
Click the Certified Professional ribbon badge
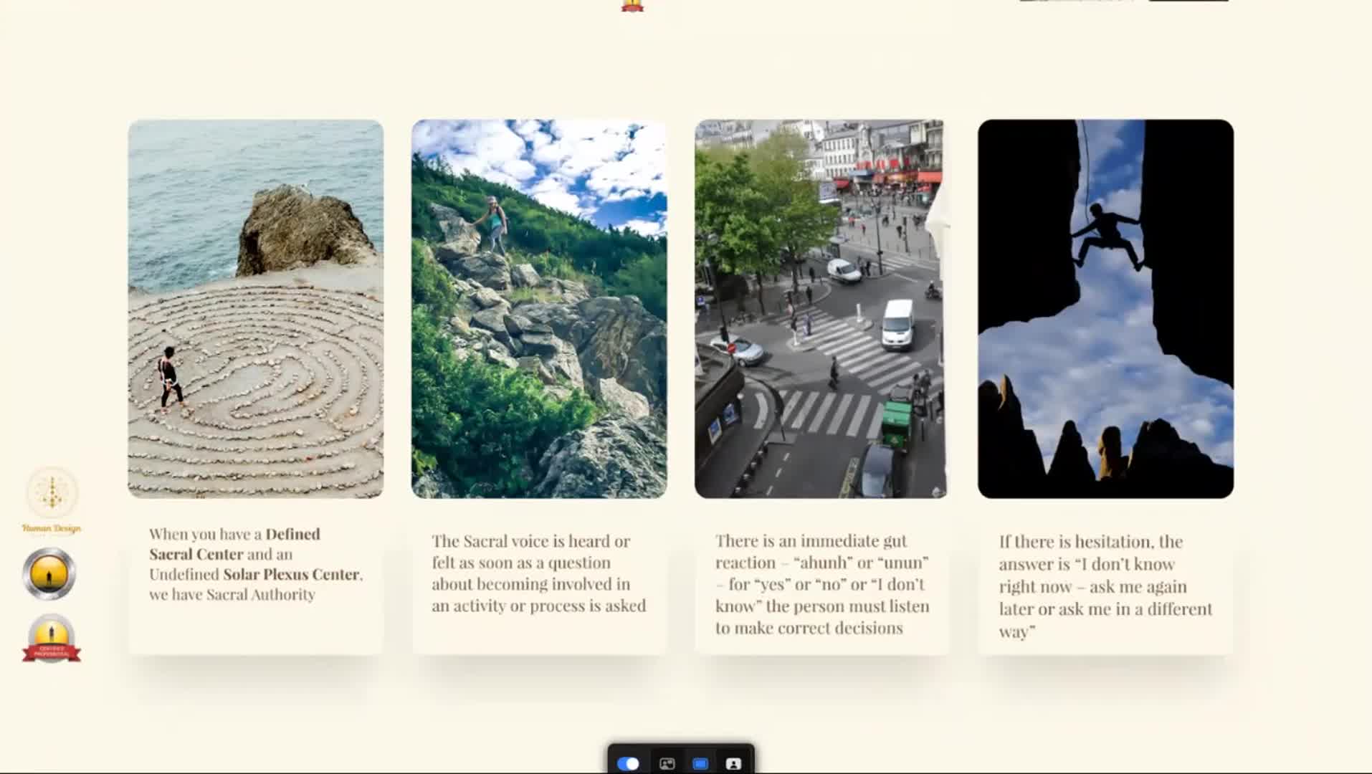51,639
